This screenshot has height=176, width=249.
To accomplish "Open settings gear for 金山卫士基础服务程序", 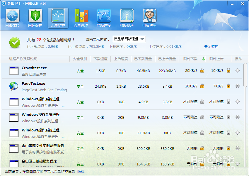I will pyautogui.click(x=237, y=164).
